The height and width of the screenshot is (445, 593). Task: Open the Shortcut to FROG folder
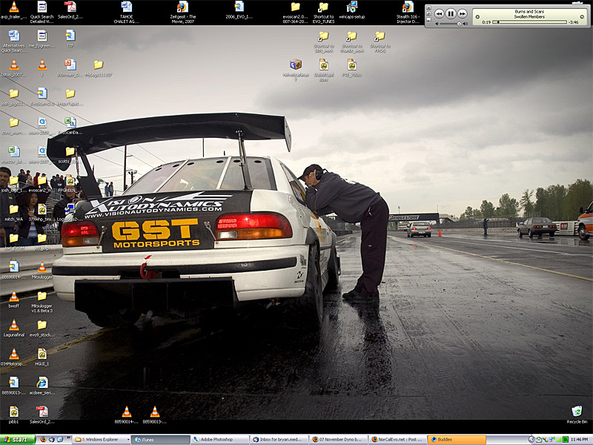coord(380,42)
